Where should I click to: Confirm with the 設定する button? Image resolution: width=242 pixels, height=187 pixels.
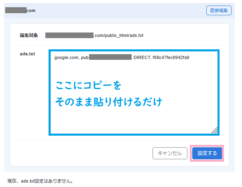tap(207, 153)
